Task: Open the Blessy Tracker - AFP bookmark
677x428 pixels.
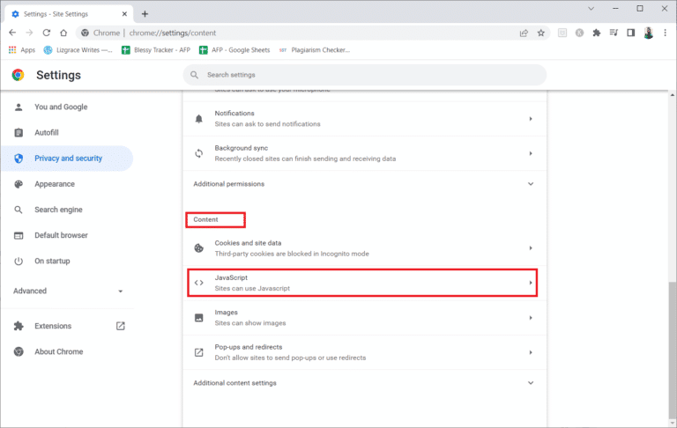Action: [156, 50]
